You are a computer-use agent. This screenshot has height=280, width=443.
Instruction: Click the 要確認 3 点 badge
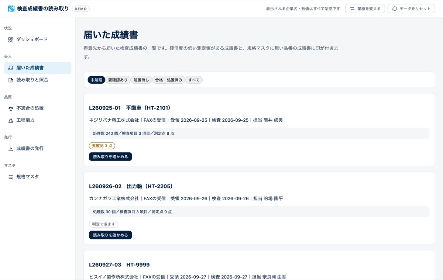[102, 146]
